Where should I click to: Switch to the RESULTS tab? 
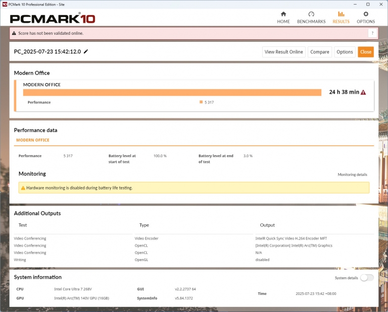[x=341, y=18]
